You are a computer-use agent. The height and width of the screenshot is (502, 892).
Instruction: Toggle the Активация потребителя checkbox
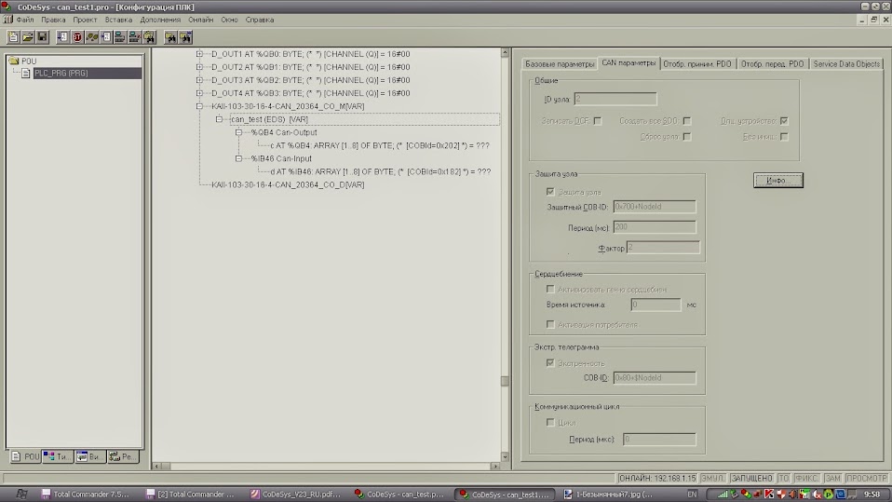[550, 324]
